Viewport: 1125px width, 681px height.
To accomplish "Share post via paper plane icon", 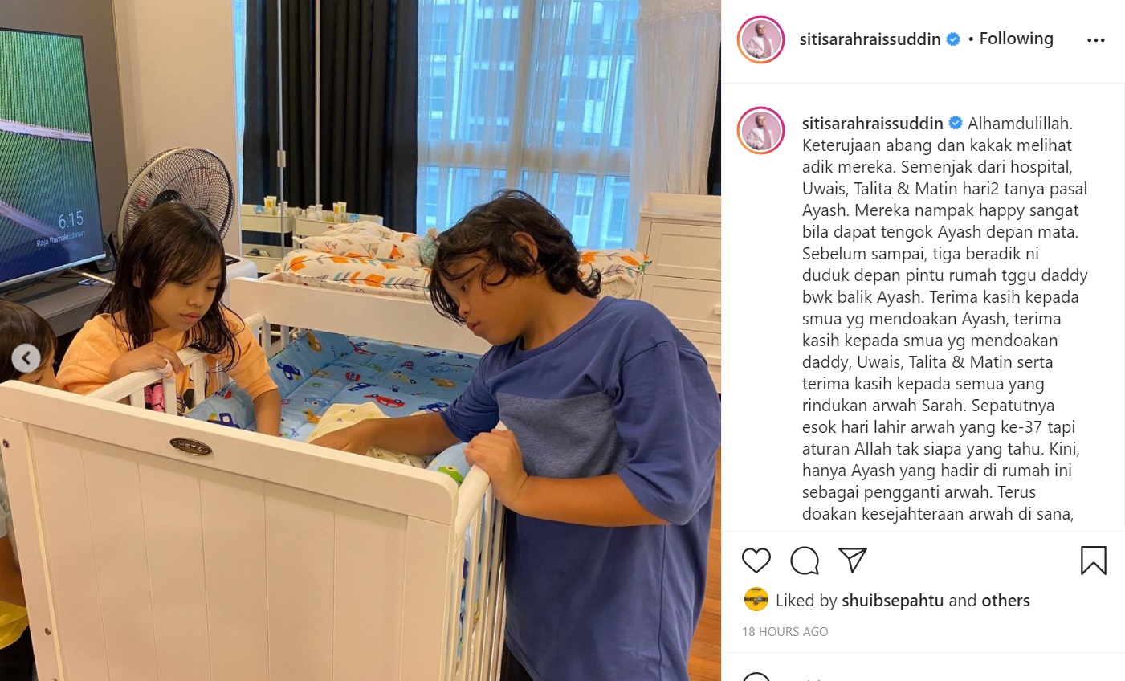I will pos(853,560).
